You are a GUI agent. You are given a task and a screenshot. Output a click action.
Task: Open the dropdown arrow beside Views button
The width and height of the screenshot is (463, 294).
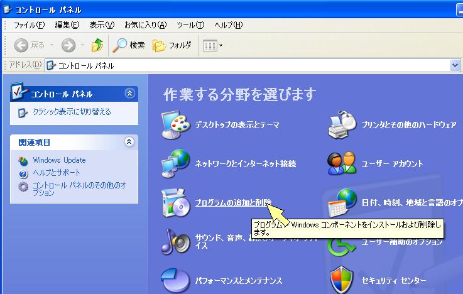click(221, 45)
